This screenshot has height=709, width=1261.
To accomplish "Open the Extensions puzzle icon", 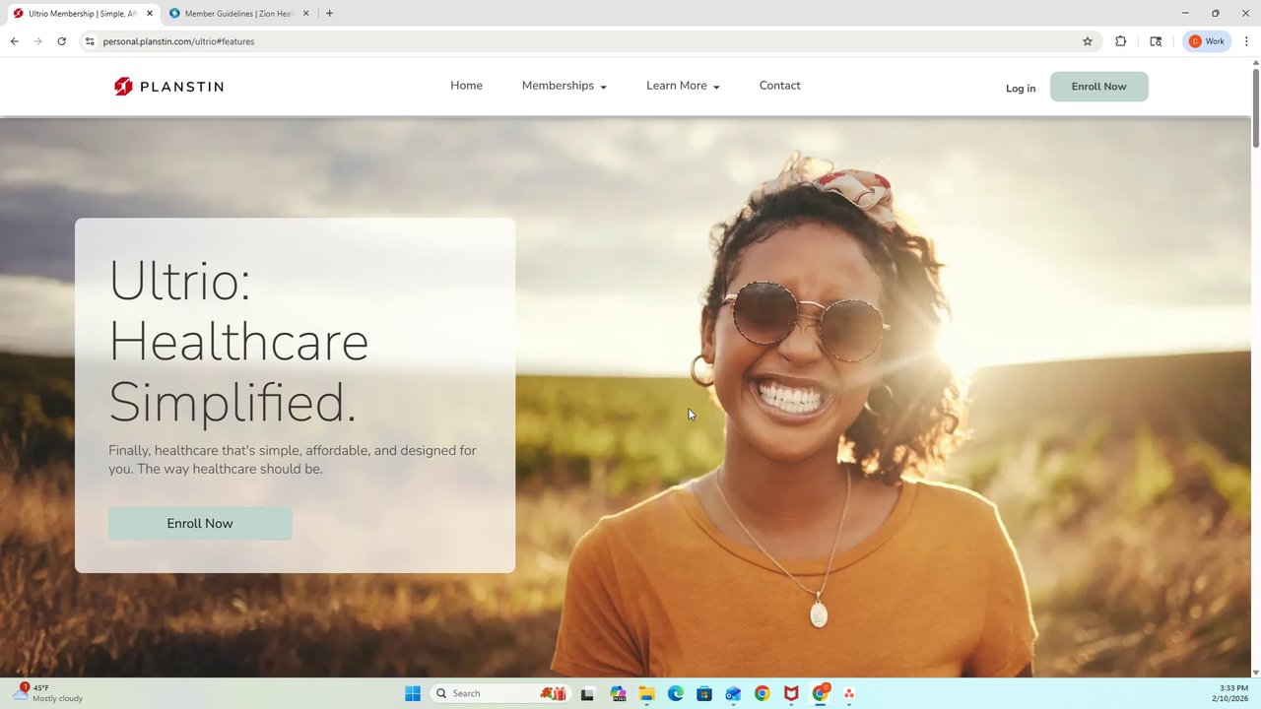I will coord(1120,41).
